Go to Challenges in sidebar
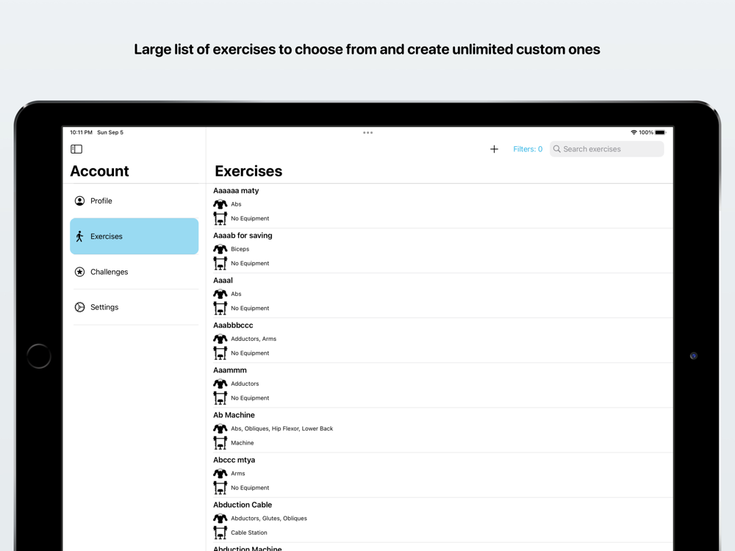This screenshot has width=735, height=551. (110, 272)
